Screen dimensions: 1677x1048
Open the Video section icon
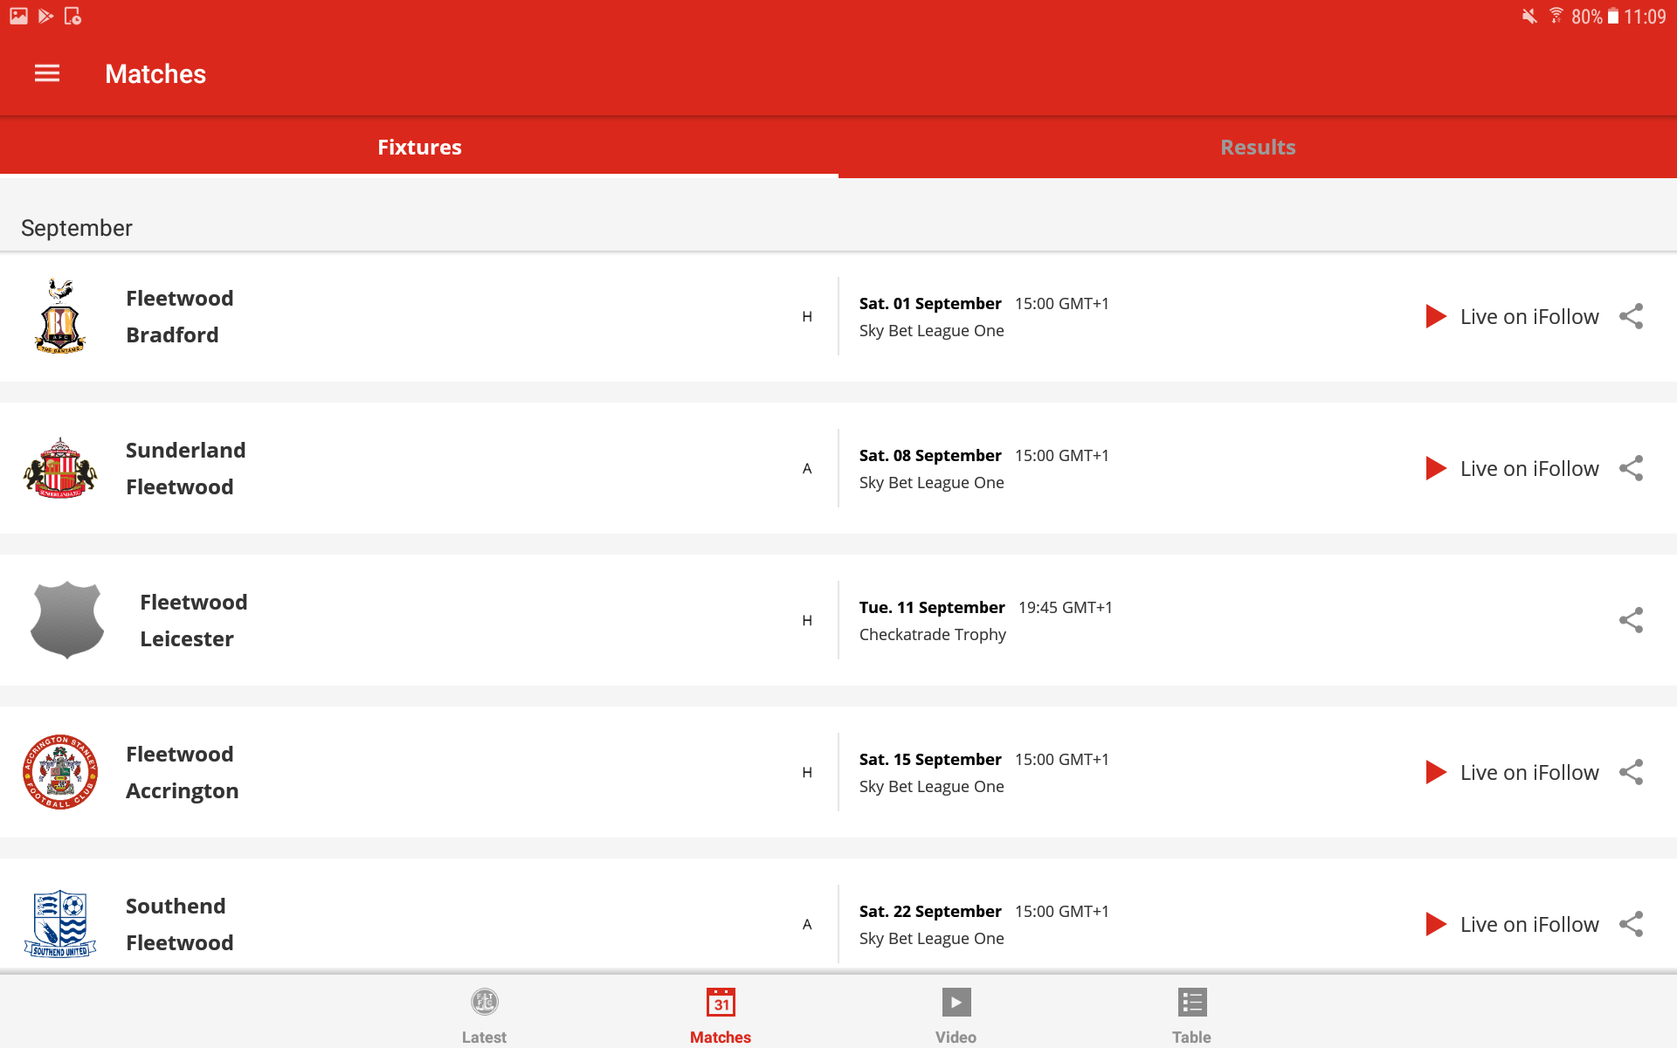click(956, 1003)
